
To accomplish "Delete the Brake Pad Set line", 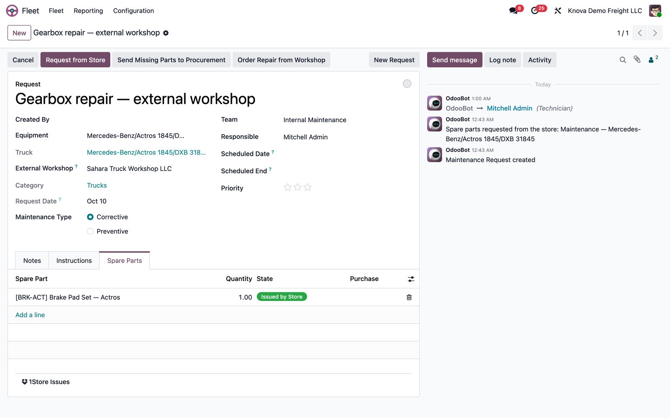I will tap(409, 297).
